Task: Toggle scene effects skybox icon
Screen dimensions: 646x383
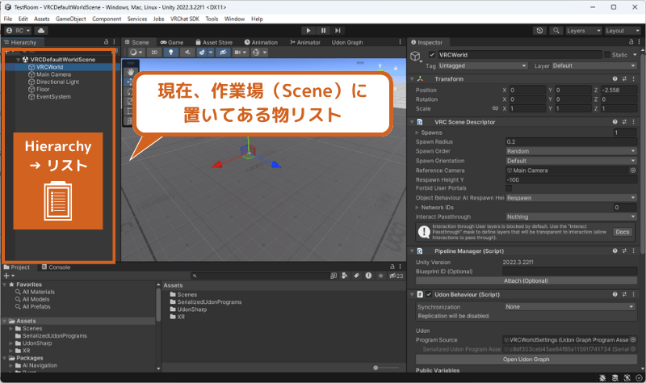Action: coord(203,53)
